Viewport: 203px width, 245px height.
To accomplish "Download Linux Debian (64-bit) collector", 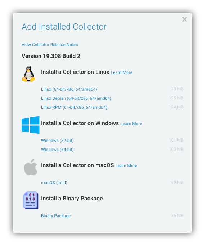I will [76, 98].
